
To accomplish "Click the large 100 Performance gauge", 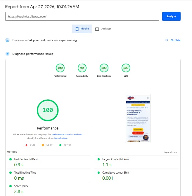I will [x=48, y=110].
